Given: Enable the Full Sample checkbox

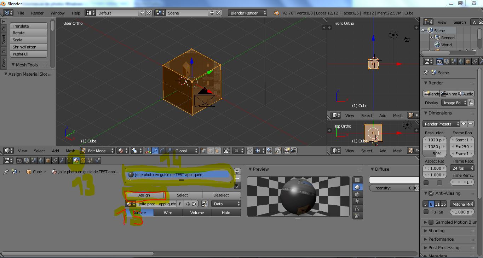Looking at the screenshot, I should (426, 212).
